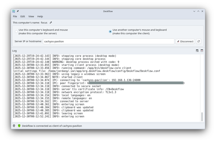Image resolution: width=216 pixels, height=142 pixels.
Task: Click log line 'WARNING: desktop process exited with code: 9'
Action: [x=66, y=62]
